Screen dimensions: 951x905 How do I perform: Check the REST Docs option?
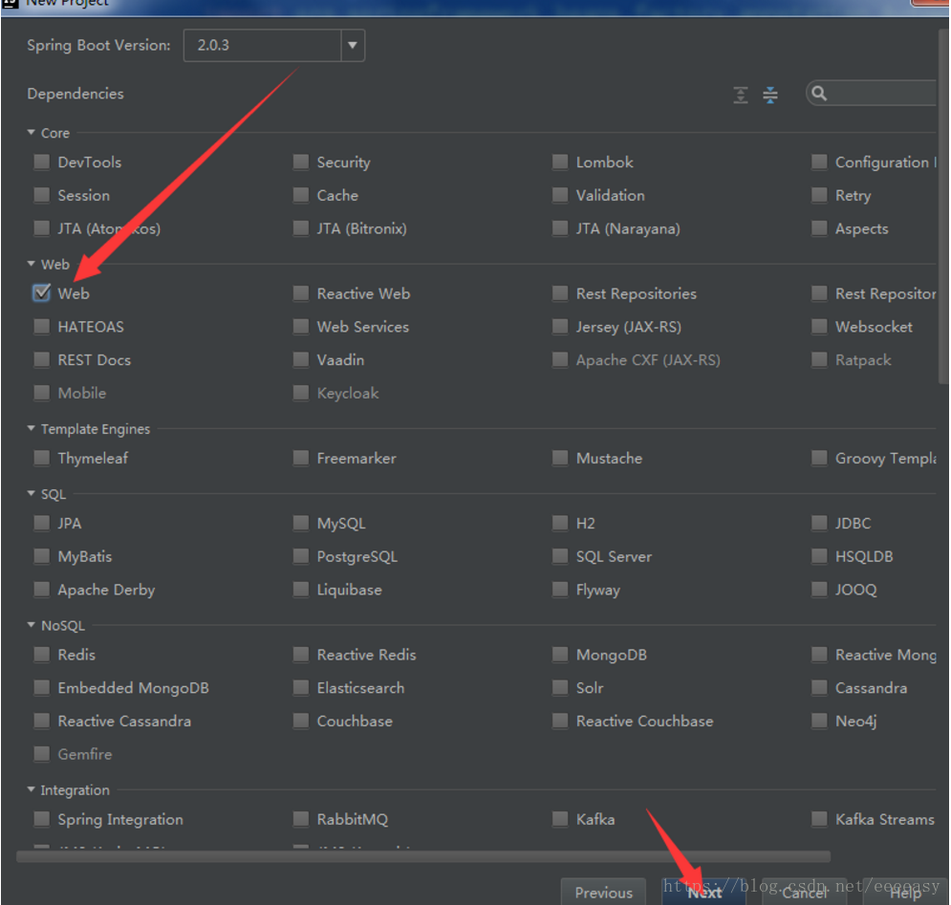(42, 359)
